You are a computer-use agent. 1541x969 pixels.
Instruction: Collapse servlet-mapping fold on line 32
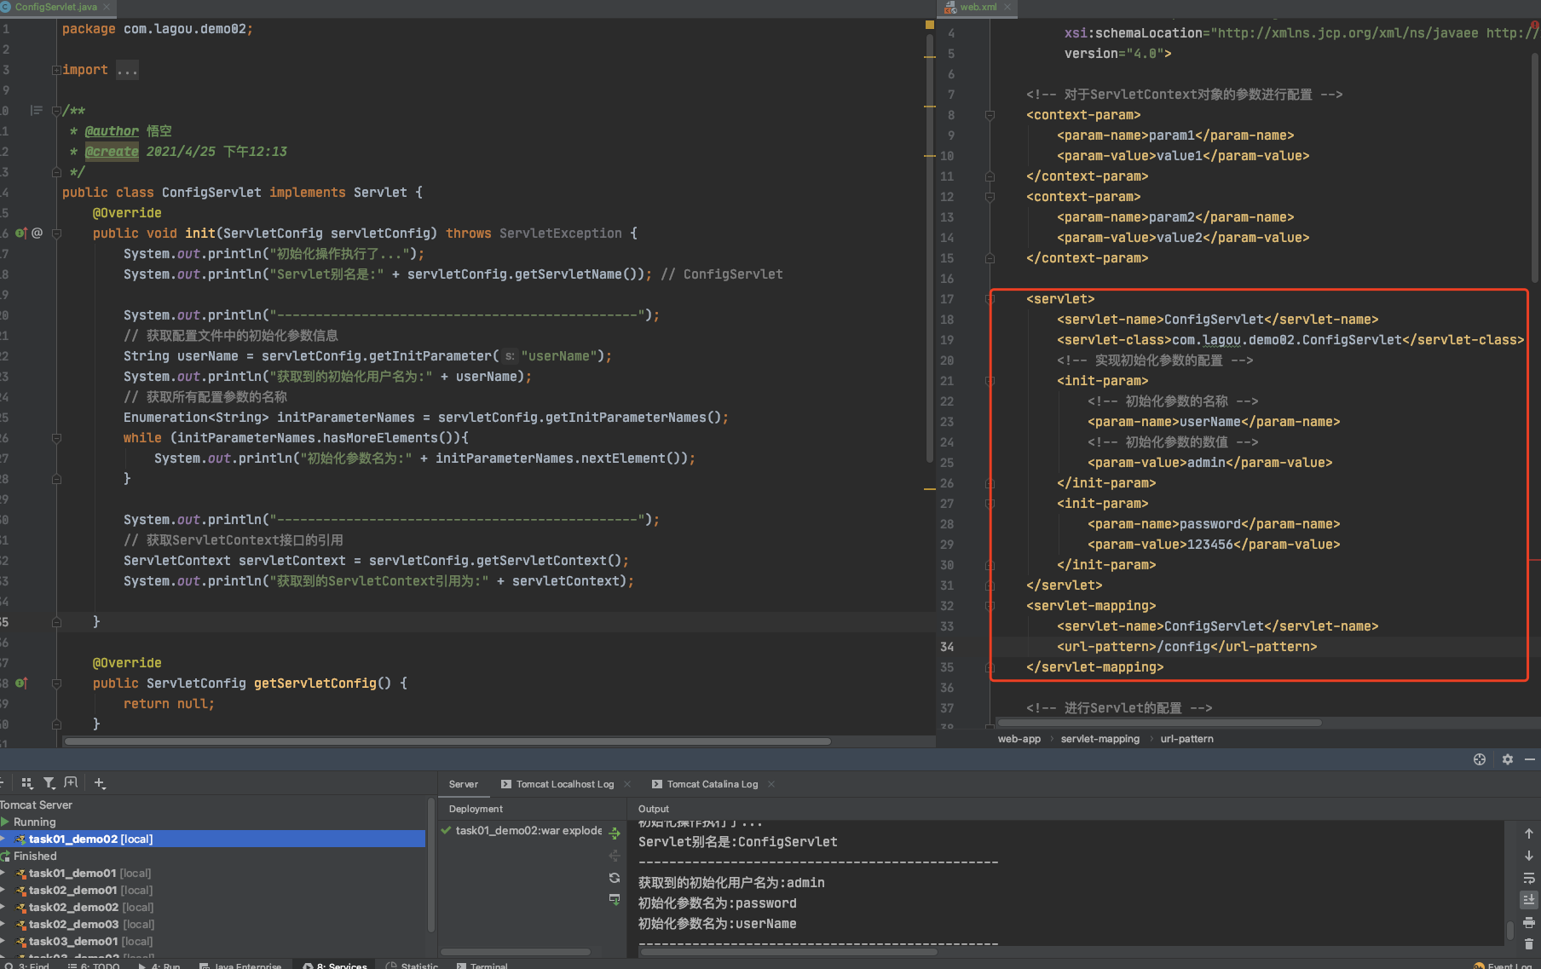coord(990,606)
